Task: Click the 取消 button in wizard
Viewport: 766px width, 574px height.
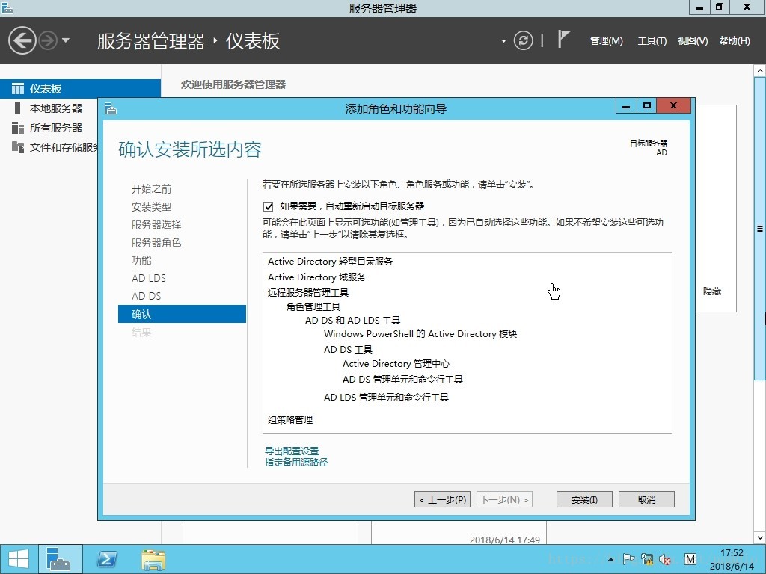Action: [x=646, y=499]
